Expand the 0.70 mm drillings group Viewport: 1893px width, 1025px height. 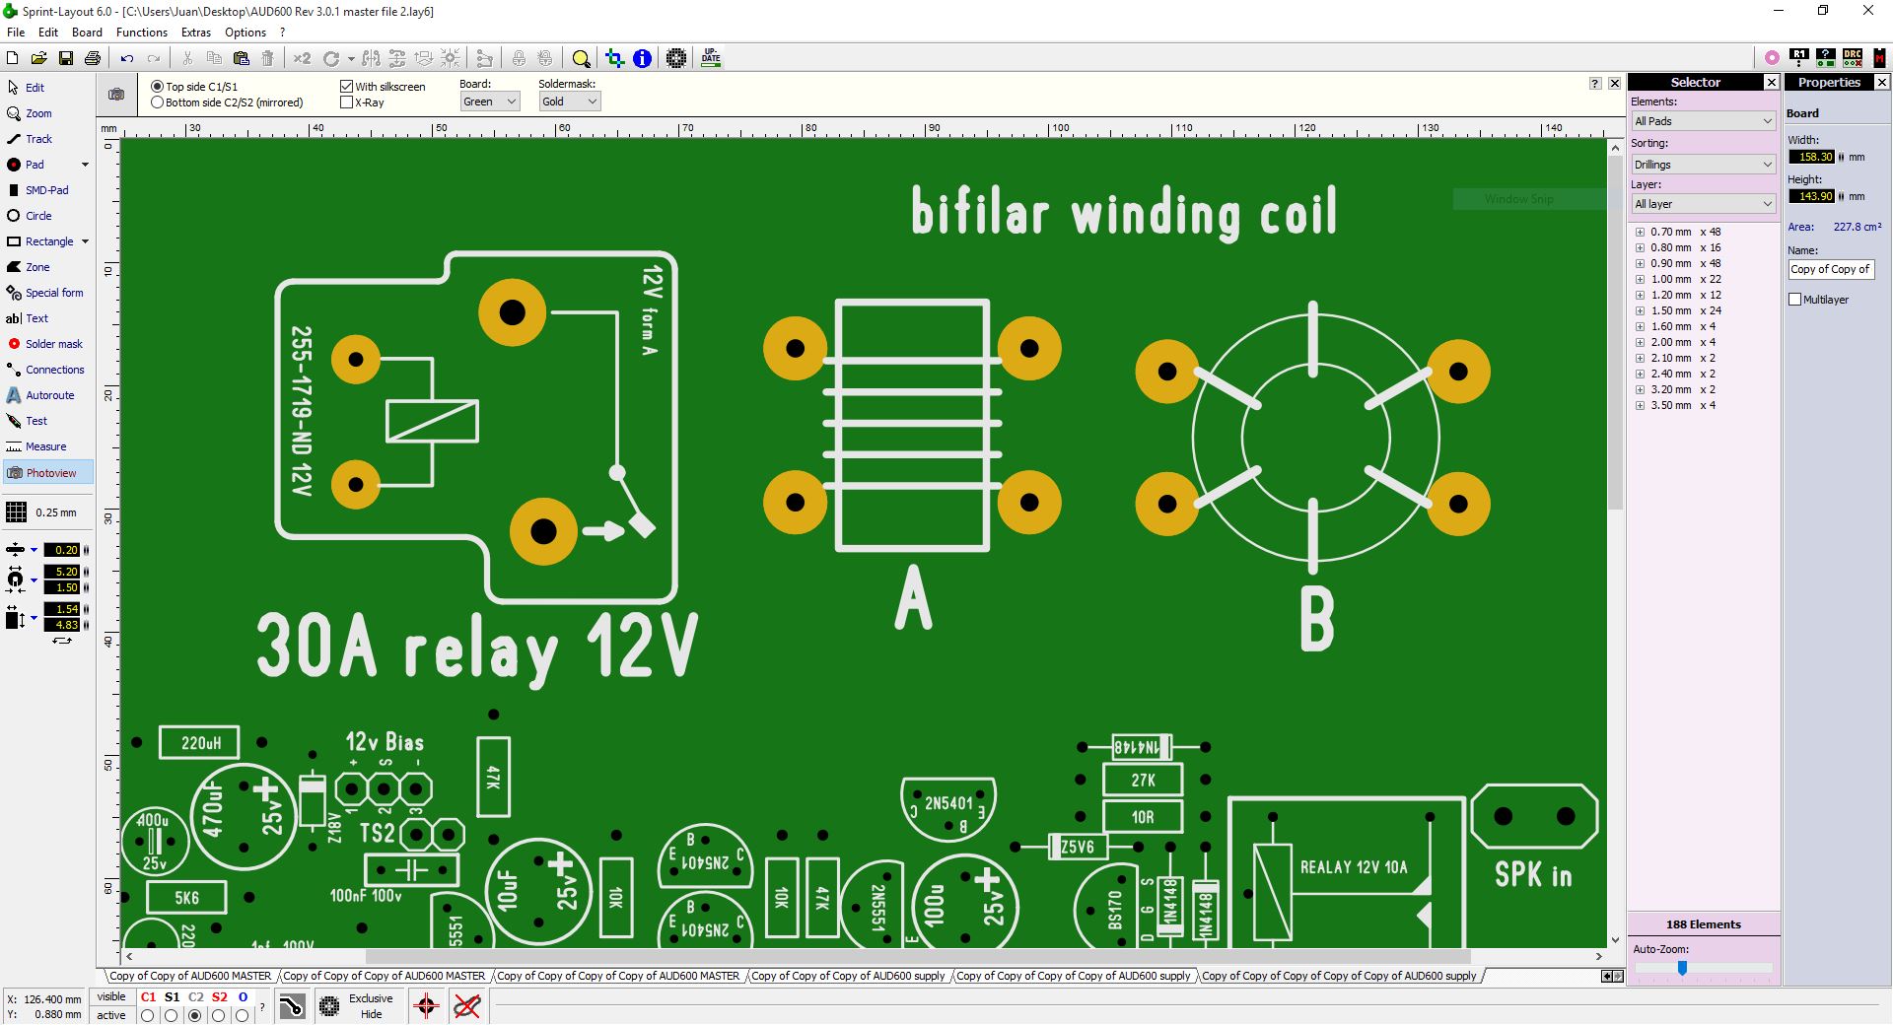point(1640,233)
